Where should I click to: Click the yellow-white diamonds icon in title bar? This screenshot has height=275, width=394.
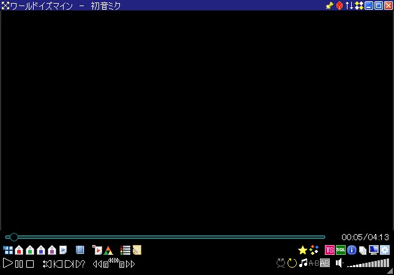tap(359, 5)
